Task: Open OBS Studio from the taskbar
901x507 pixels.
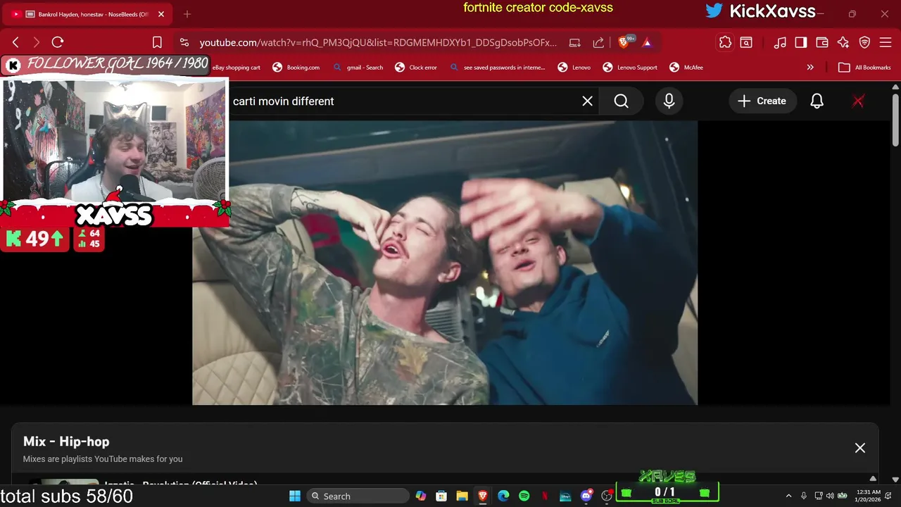Action: click(x=607, y=496)
